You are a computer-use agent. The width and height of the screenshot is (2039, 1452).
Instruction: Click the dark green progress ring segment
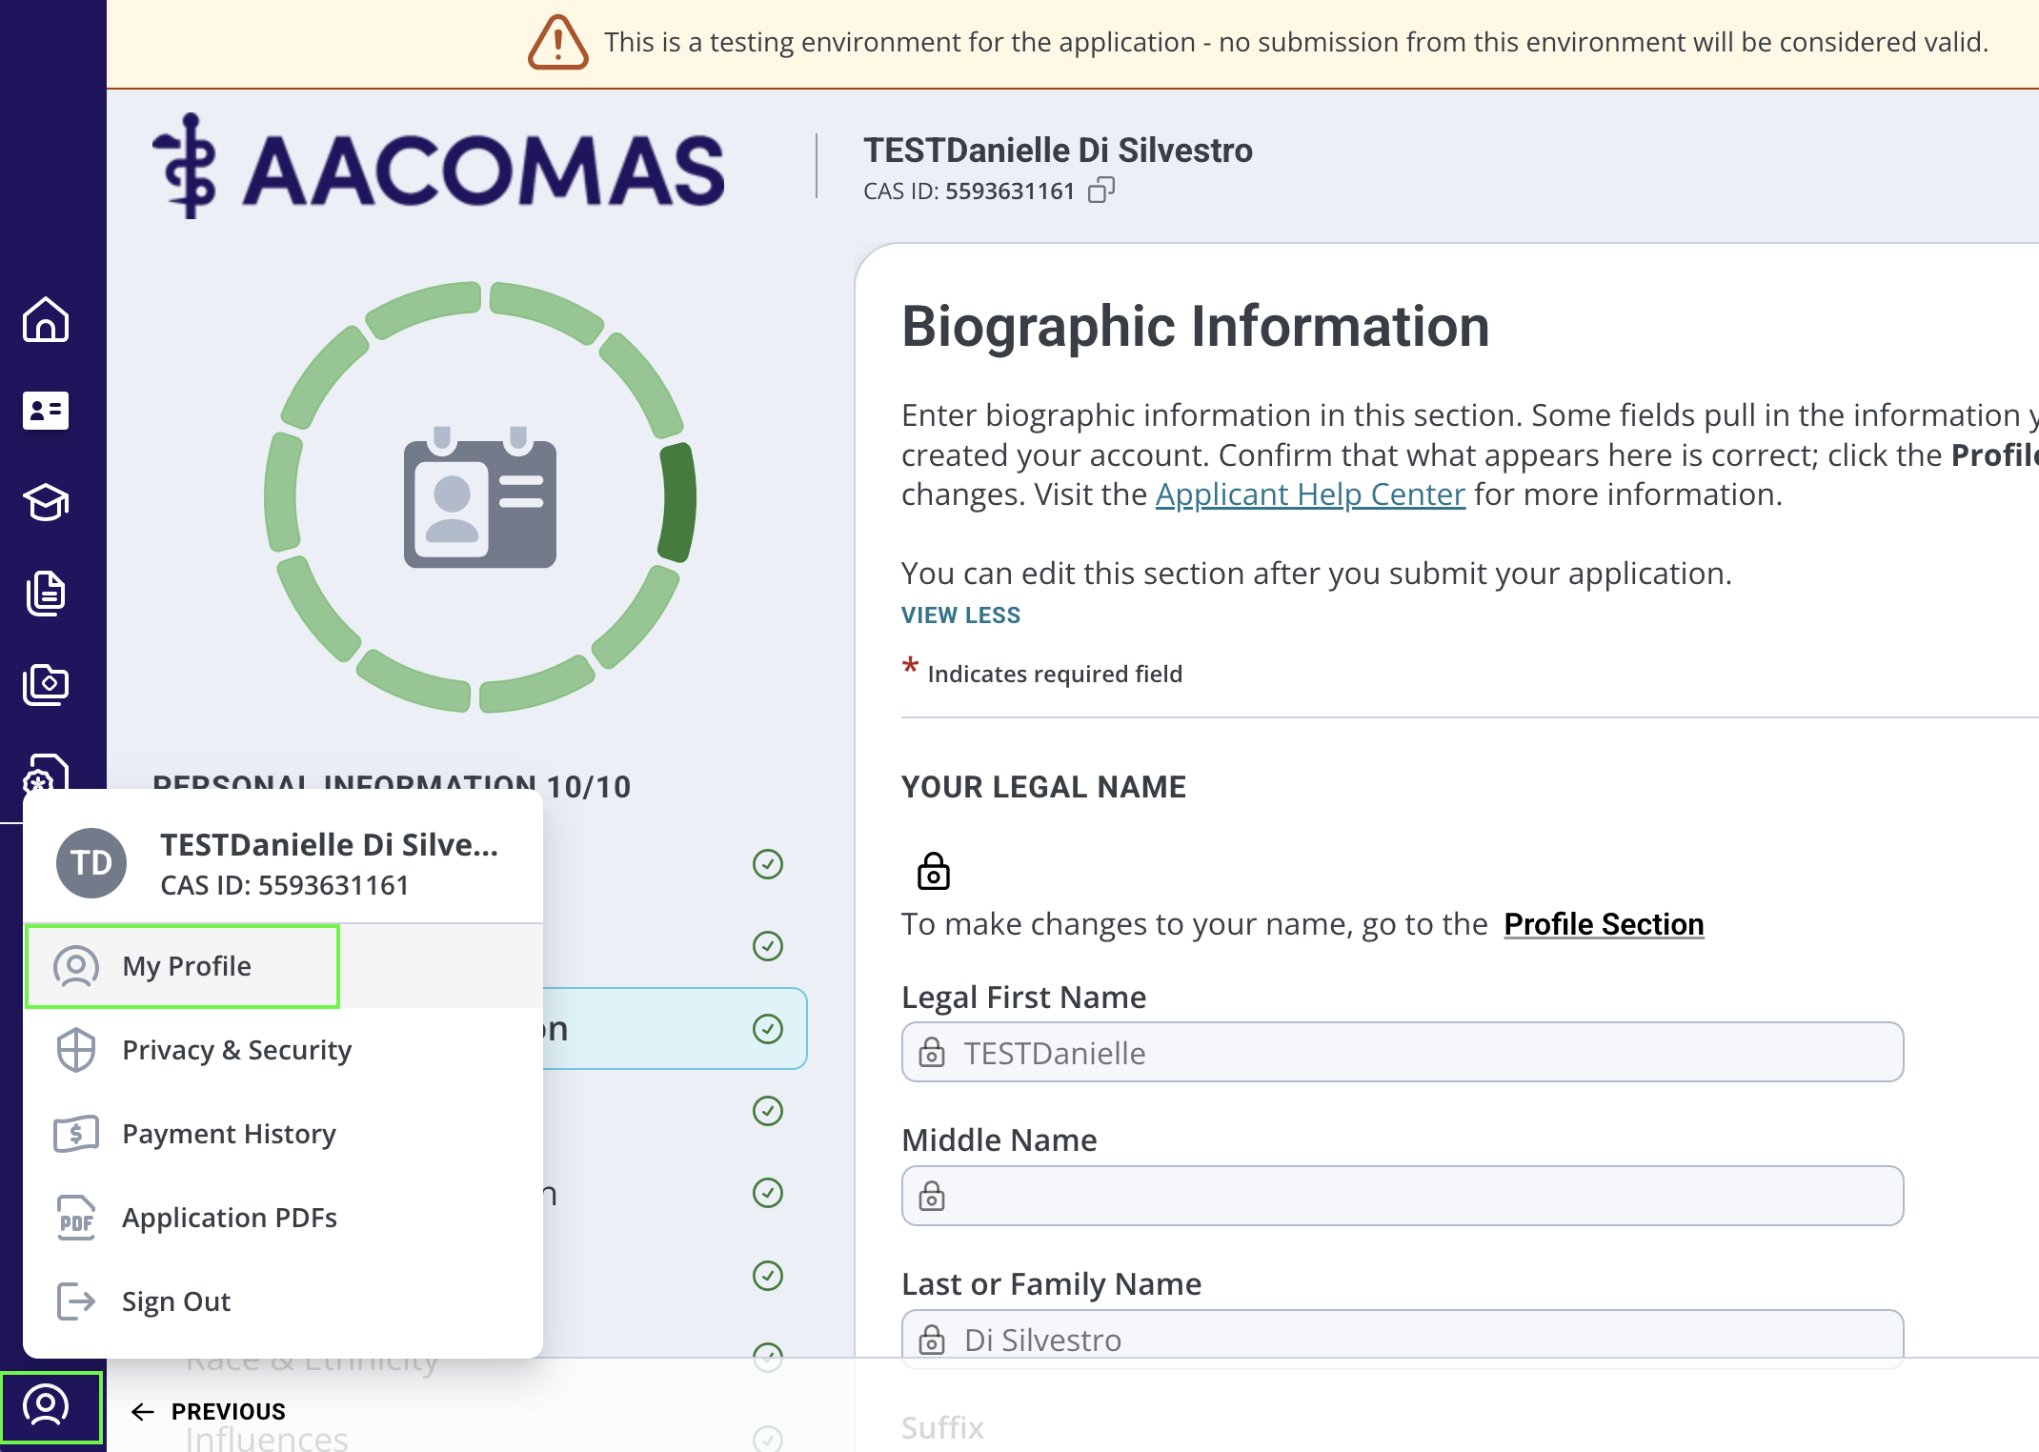point(677,500)
